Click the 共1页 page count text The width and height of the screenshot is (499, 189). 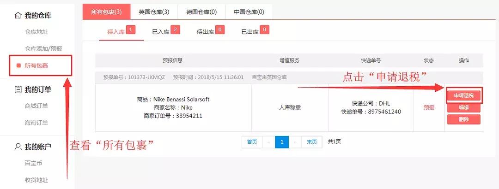coord(335,142)
